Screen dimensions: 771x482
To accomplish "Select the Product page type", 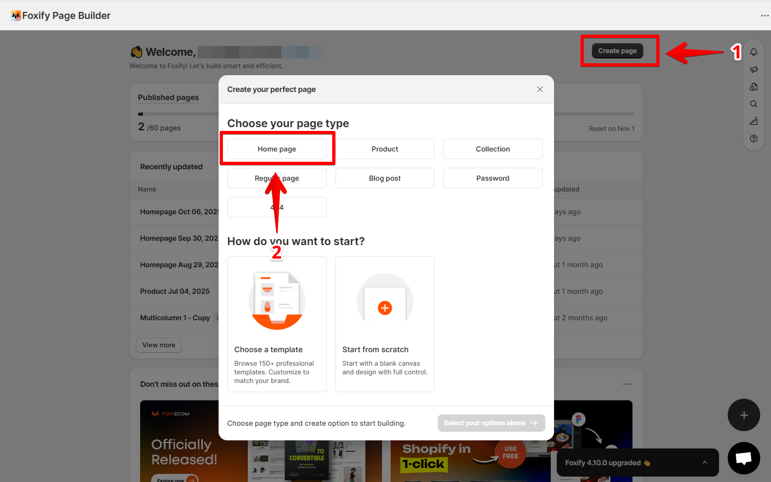I will pyautogui.click(x=385, y=149).
